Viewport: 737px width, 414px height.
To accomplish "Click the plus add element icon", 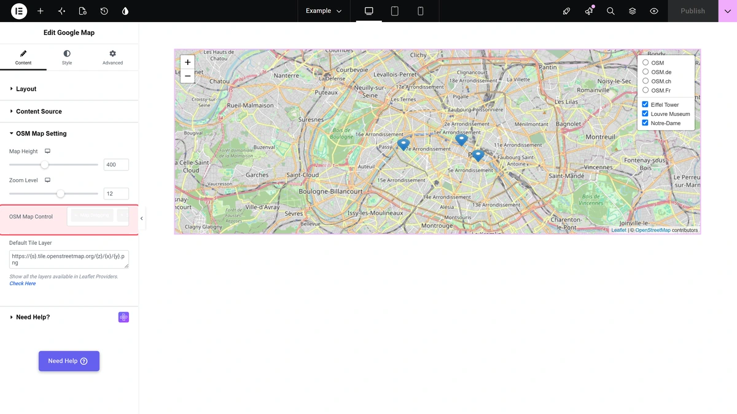I will [41, 11].
